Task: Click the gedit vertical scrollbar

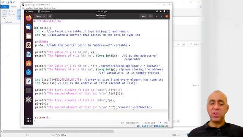Action: tap(169, 69)
